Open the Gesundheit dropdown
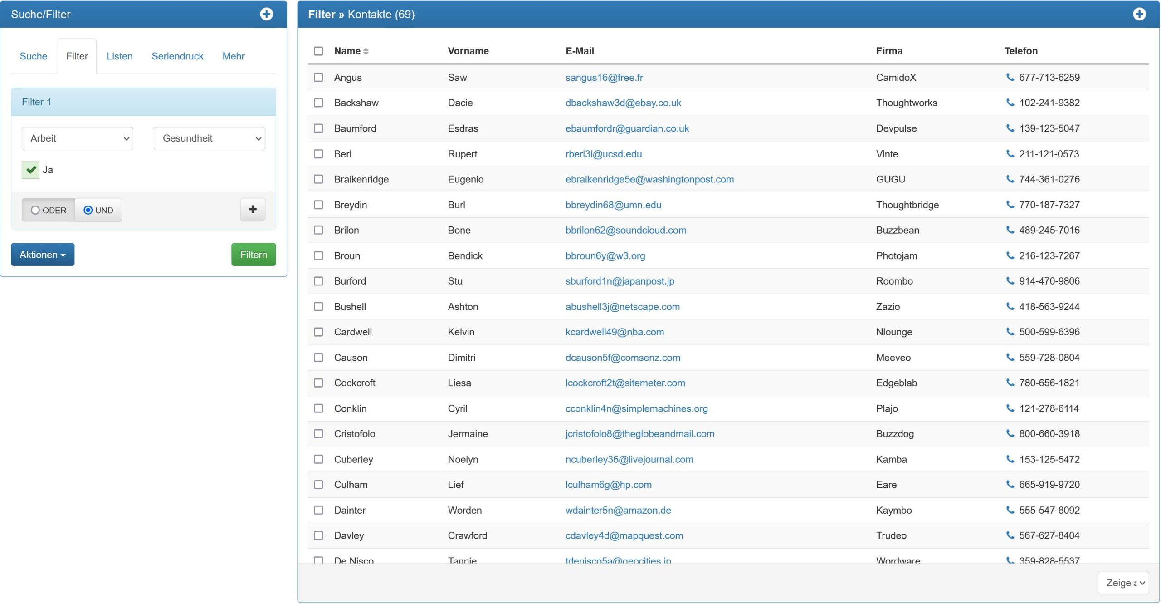 (209, 138)
